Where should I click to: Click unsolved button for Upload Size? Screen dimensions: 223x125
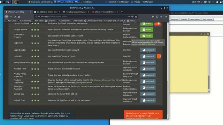pyautogui.click(x=148, y=94)
